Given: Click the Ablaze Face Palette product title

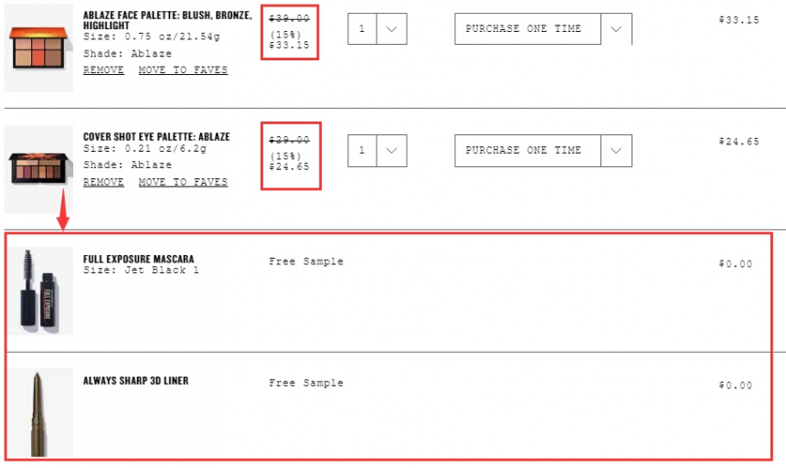Looking at the screenshot, I should pyautogui.click(x=167, y=20).
